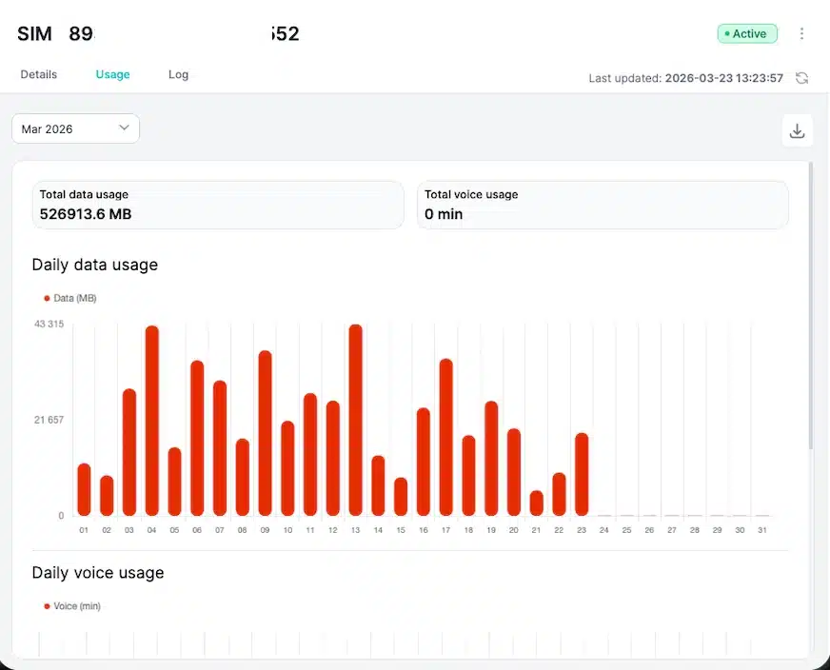Select the data bar for day 23
This screenshot has height=670, width=830.
tap(582, 474)
